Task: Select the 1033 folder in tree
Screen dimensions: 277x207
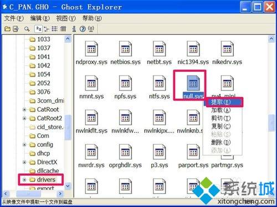Action: click(x=40, y=39)
